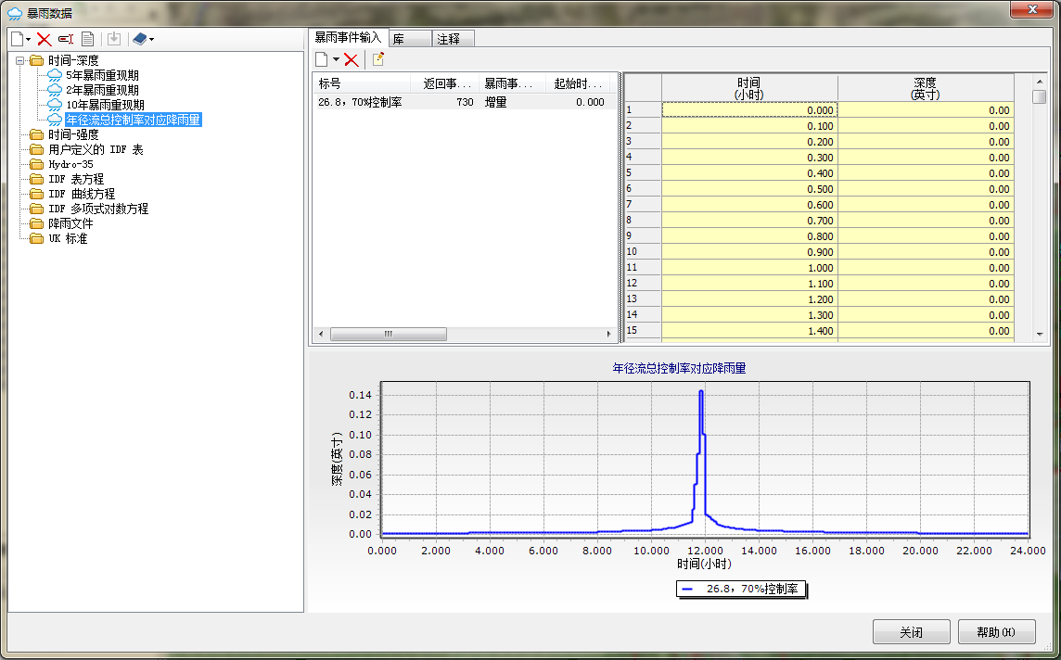This screenshot has height=660, width=1061.
Task: Select the 降雨文件 folder
Action: (70, 223)
